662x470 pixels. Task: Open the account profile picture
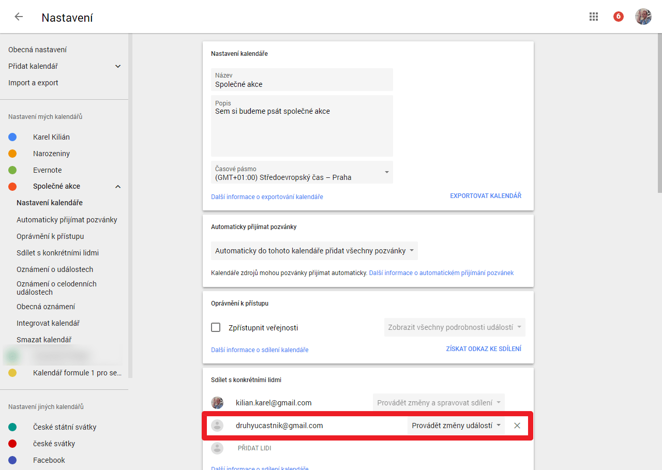pyautogui.click(x=643, y=17)
